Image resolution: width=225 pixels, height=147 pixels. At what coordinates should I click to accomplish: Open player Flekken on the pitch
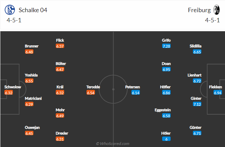tap(216, 87)
